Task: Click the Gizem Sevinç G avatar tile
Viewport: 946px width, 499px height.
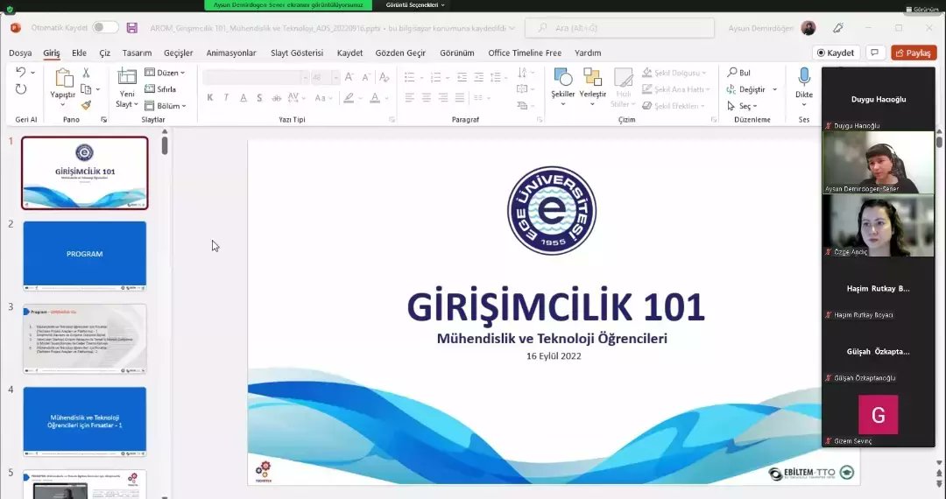Action: (x=878, y=414)
